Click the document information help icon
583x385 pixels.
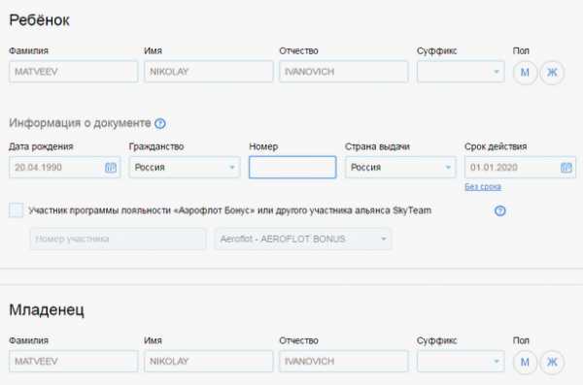[160, 123]
